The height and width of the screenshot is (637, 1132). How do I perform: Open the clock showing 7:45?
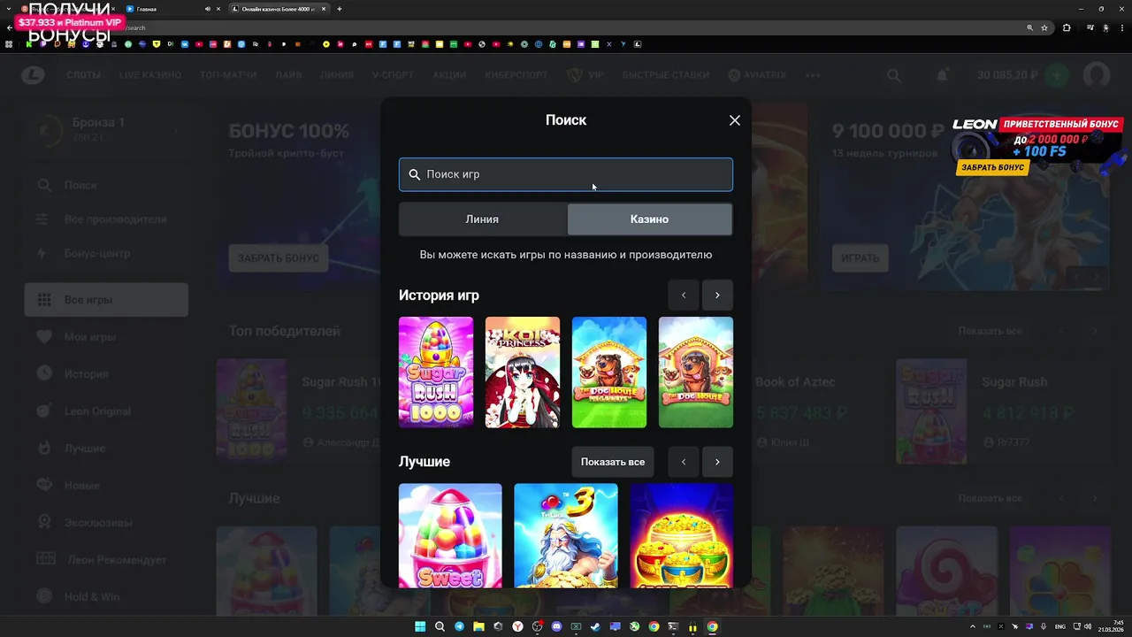(1112, 626)
